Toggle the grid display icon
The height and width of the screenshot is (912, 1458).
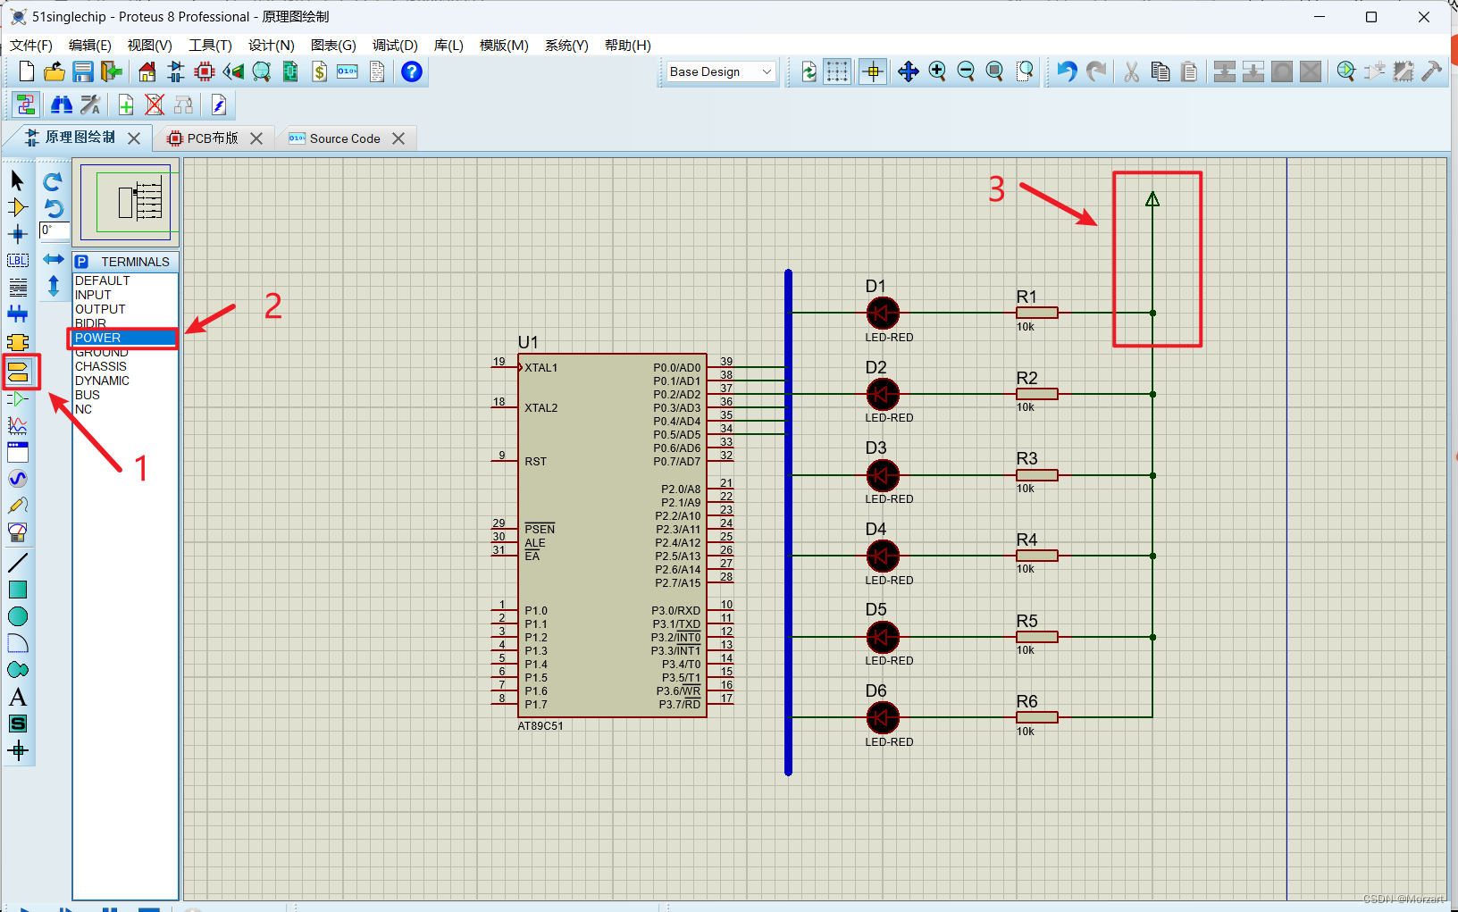(837, 71)
